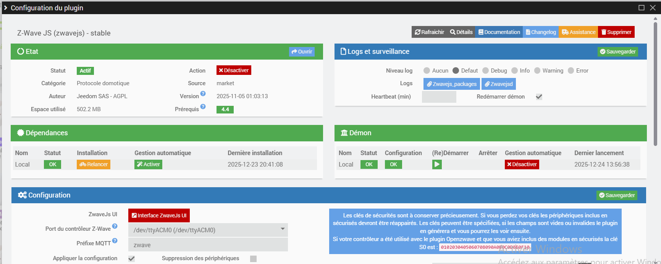The width and height of the screenshot is (661, 264).
Task: Click Activer automatic dependency management
Action: tap(148, 164)
